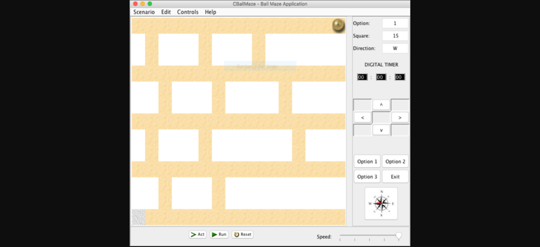Open the Controls menu
Image resolution: width=540 pixels, height=247 pixels.
click(x=188, y=12)
